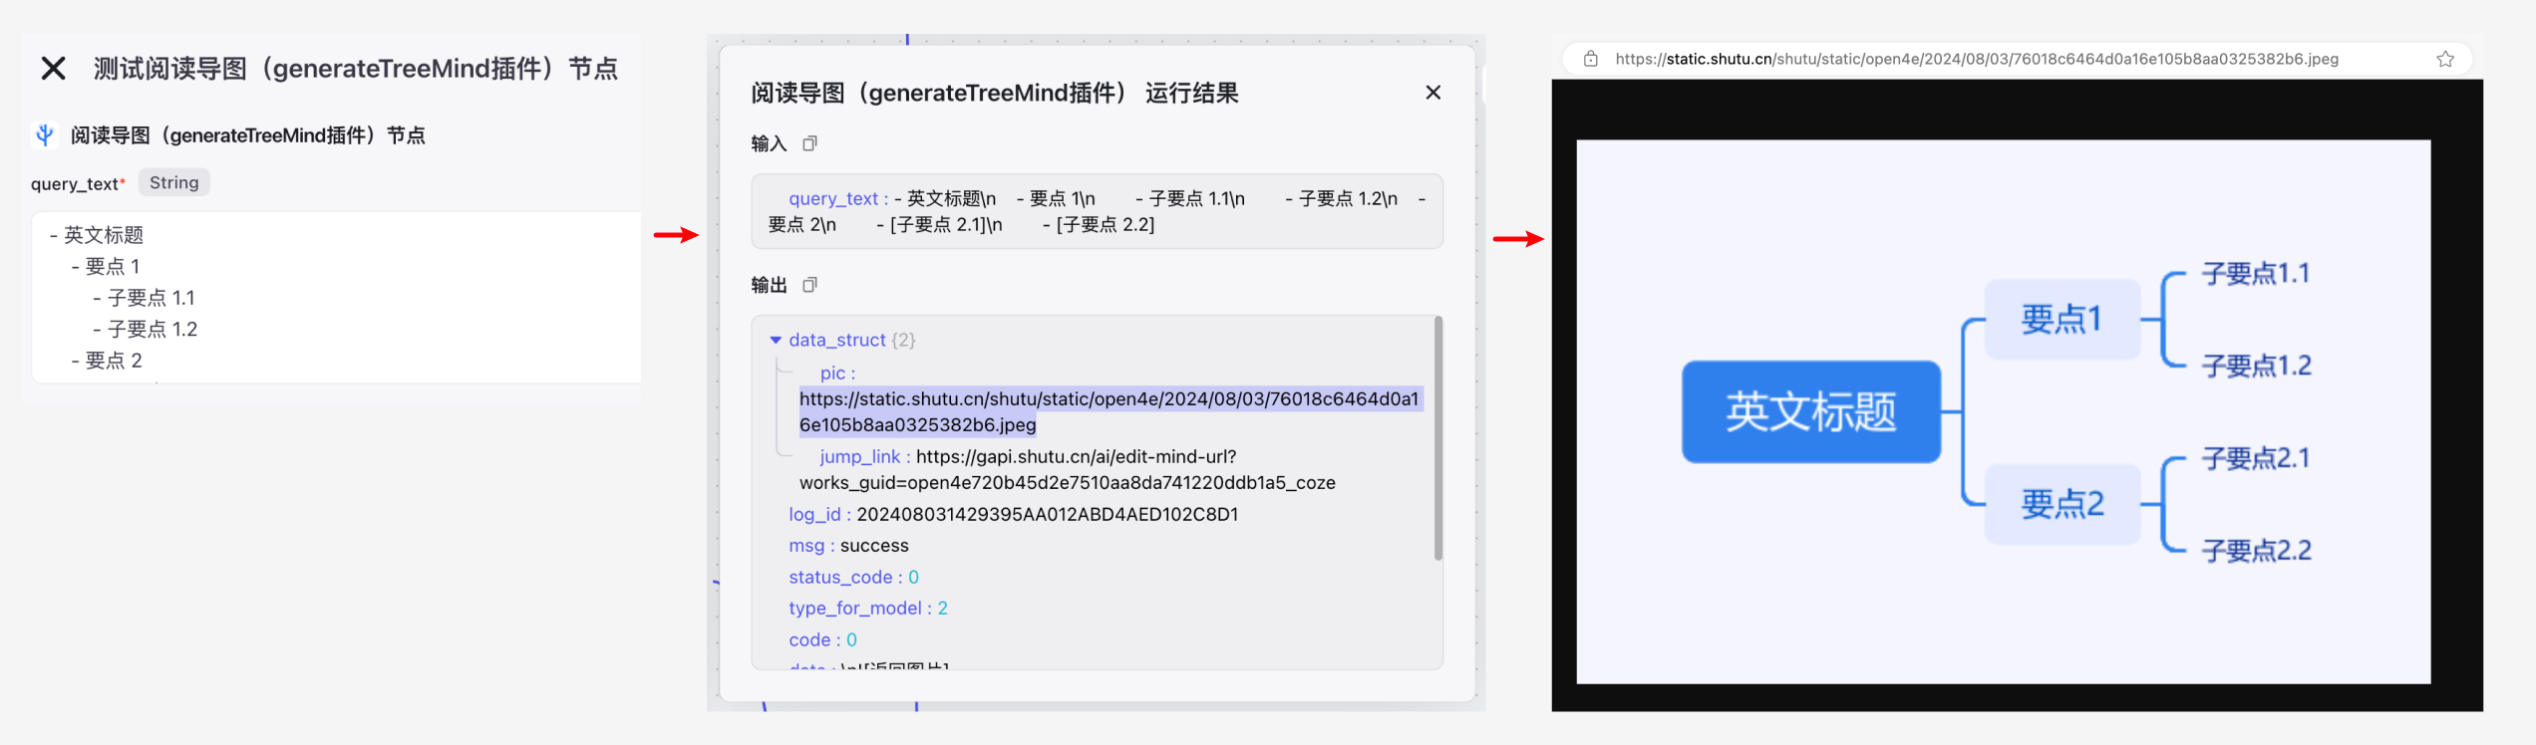The width and height of the screenshot is (2536, 745).
Task: Open the pic jpeg URL link
Action: coord(1109,411)
